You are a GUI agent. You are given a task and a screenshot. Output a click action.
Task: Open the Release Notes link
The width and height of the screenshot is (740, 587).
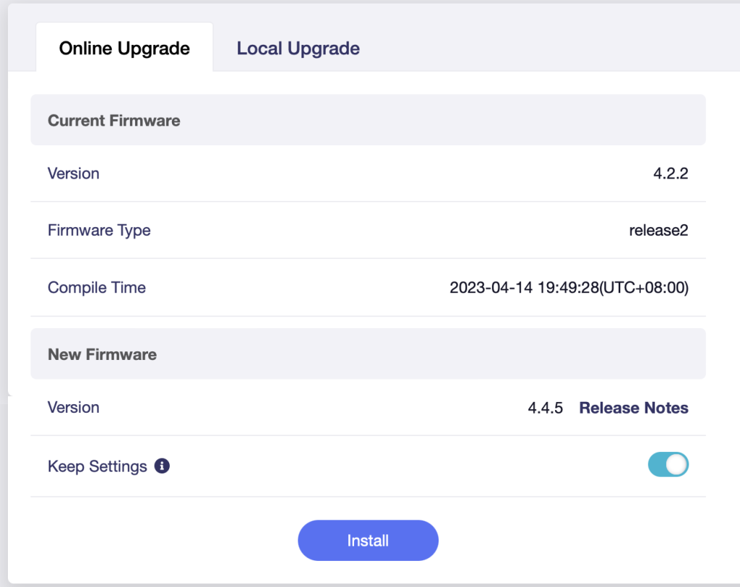(633, 408)
